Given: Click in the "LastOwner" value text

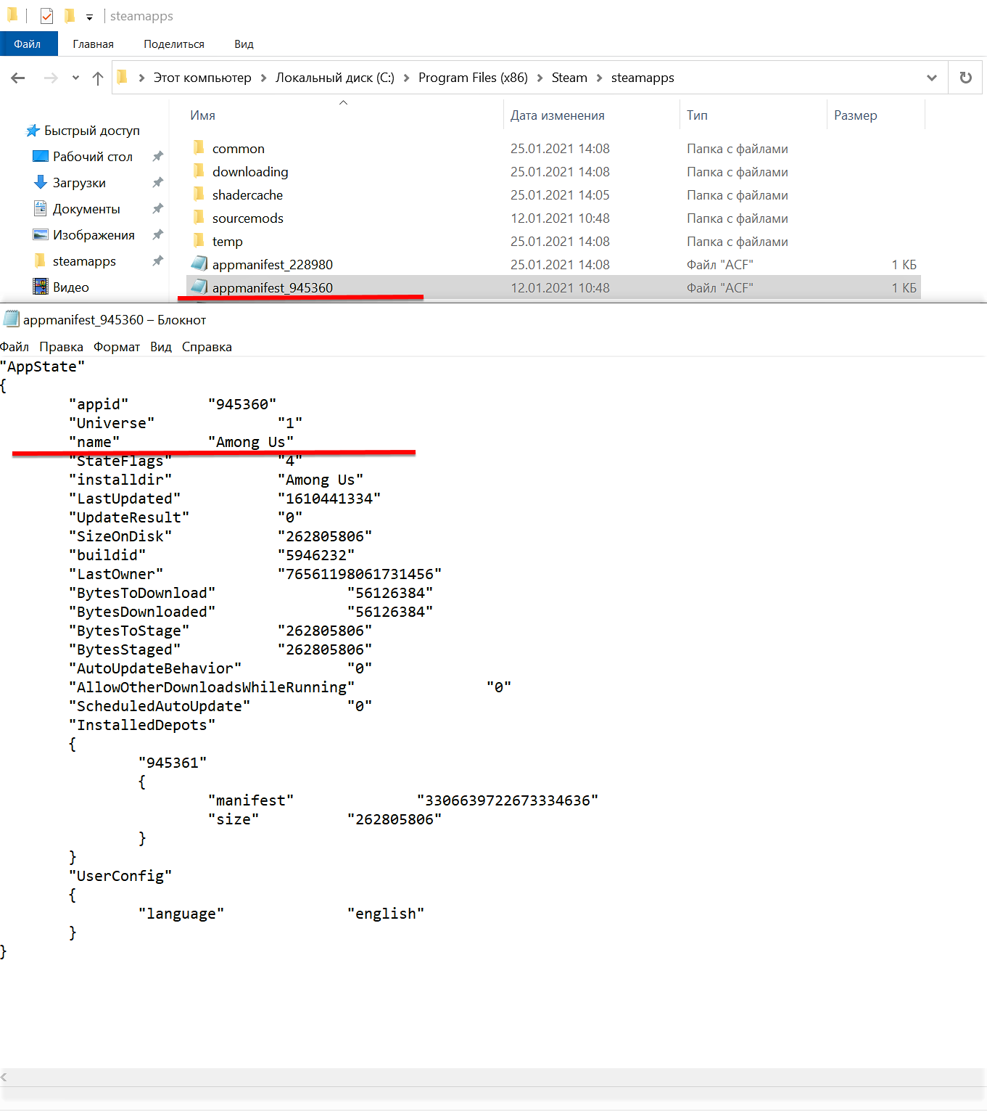Looking at the screenshot, I should (360, 574).
